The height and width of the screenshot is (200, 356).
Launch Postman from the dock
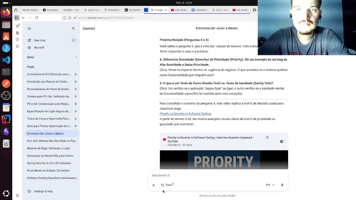(6, 84)
